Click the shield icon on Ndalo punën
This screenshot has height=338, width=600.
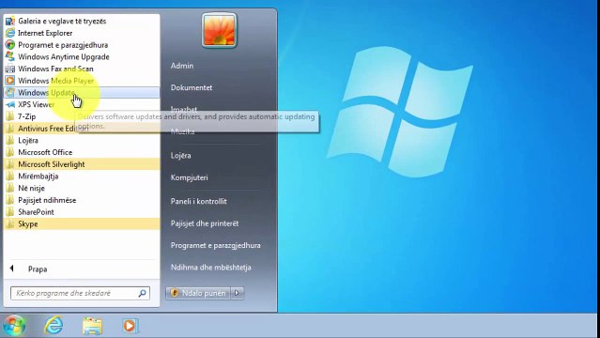[175, 293]
